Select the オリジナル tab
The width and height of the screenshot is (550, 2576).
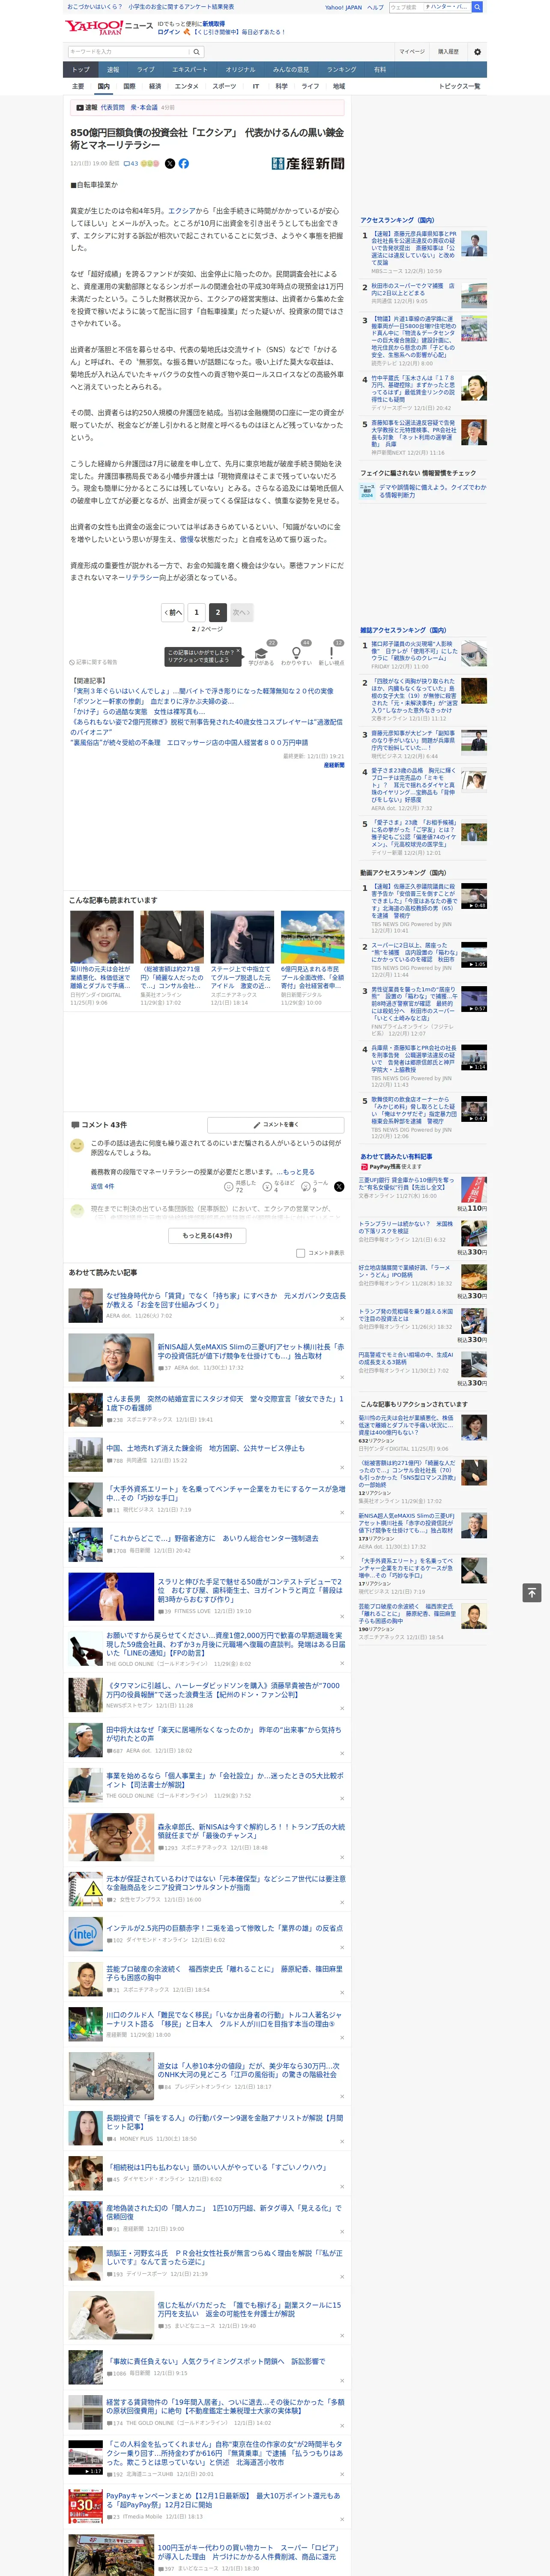(241, 70)
